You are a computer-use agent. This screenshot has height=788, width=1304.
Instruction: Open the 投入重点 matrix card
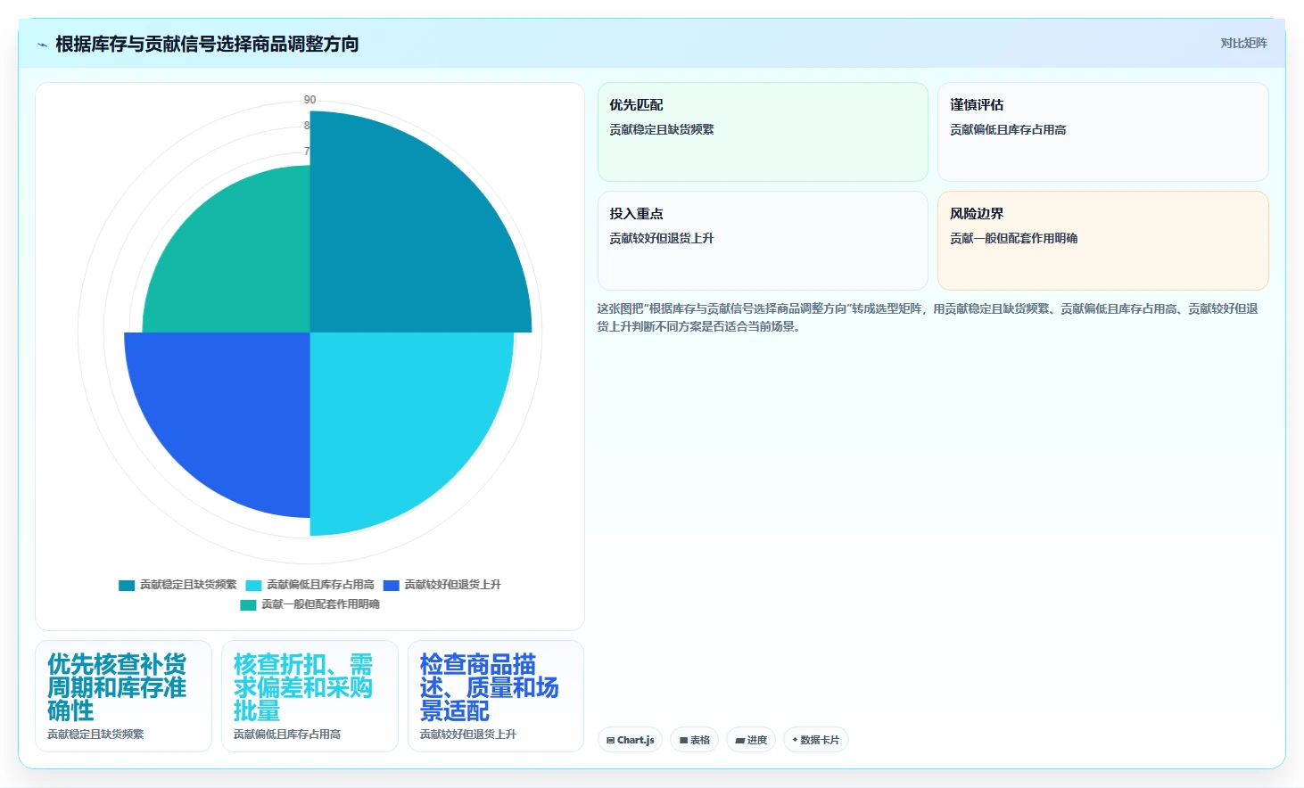coord(763,241)
